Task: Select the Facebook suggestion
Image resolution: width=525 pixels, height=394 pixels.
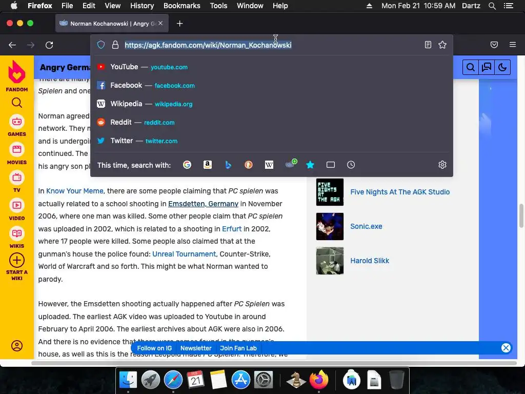Action: click(272, 86)
